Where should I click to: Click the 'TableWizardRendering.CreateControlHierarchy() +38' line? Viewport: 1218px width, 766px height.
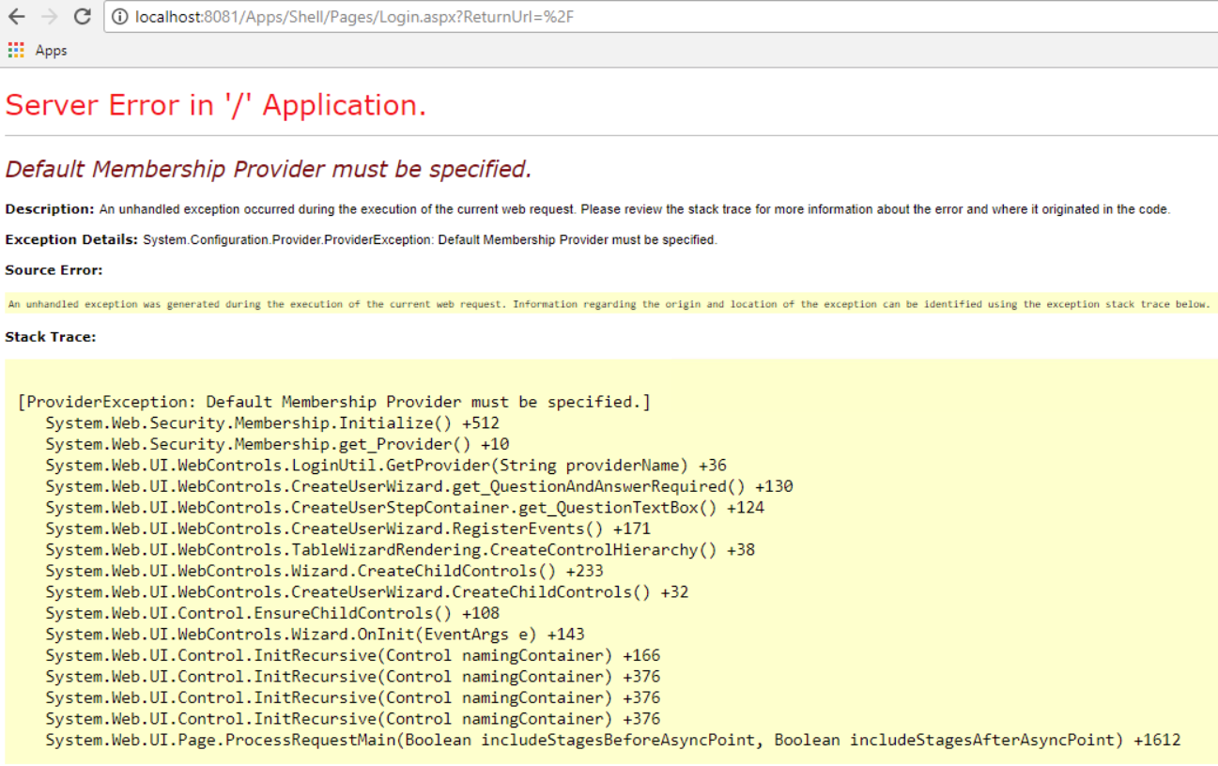(x=400, y=550)
